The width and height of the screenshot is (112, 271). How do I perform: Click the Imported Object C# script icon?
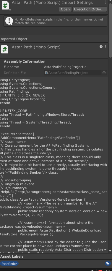click(5, 50)
